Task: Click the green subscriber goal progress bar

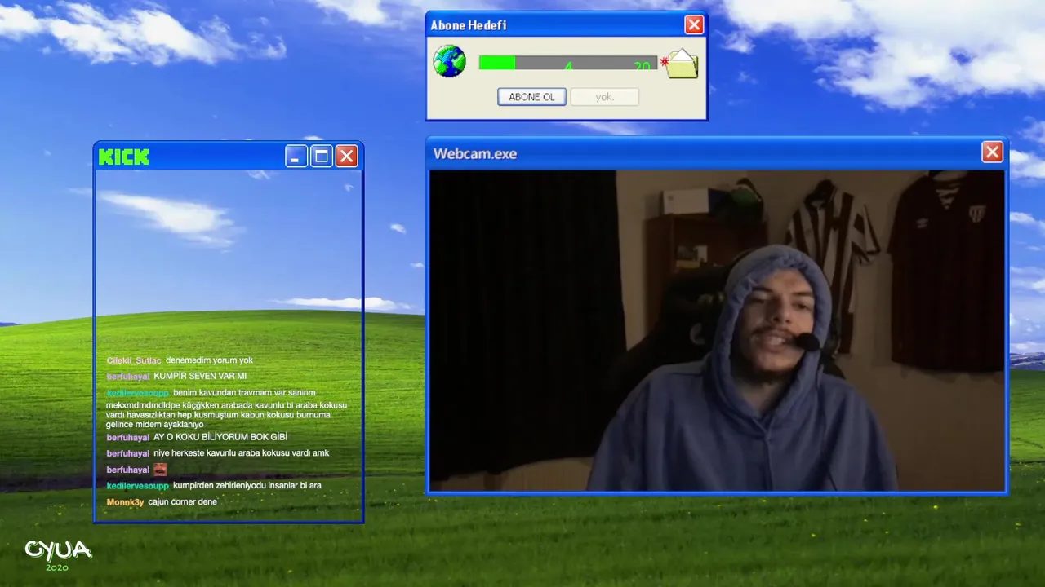Action: tap(567, 63)
